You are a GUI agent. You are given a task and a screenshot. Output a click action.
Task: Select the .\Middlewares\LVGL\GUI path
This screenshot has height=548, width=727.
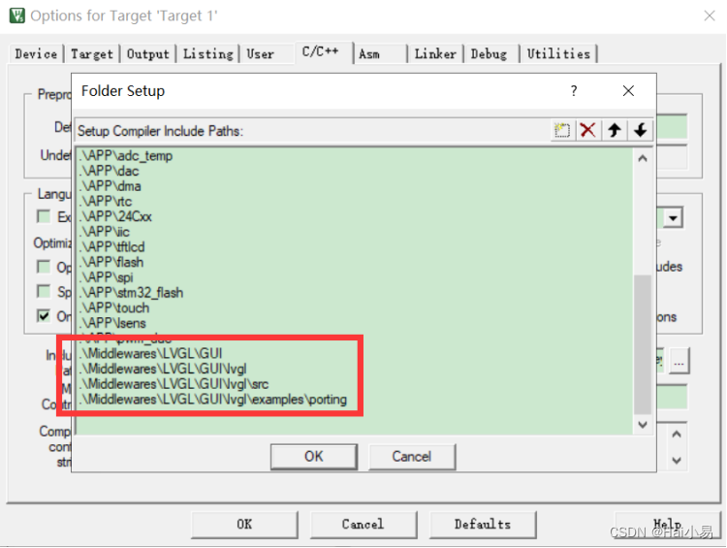pyautogui.click(x=150, y=354)
